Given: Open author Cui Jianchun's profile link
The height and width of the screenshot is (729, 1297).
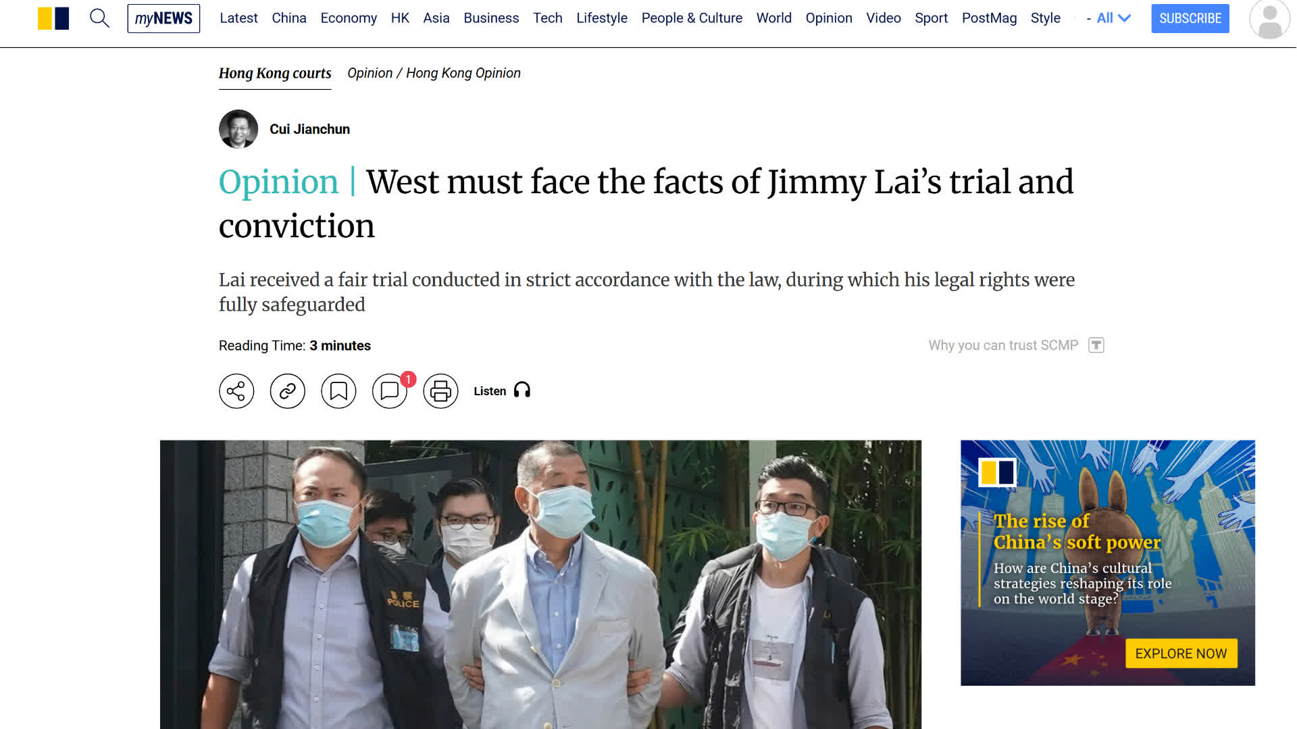Looking at the screenshot, I should (309, 129).
